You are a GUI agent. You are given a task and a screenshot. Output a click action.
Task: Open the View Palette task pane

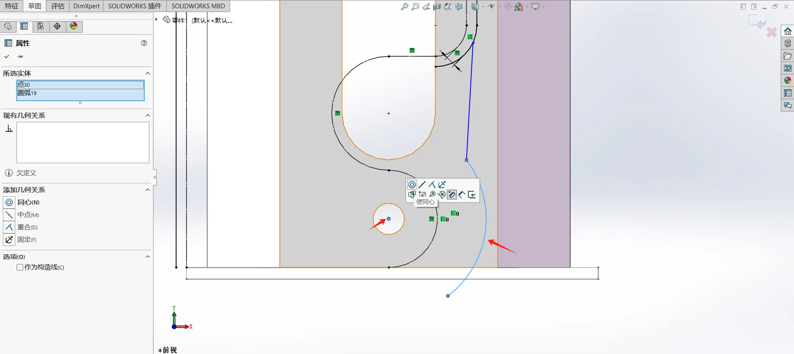tap(787, 68)
